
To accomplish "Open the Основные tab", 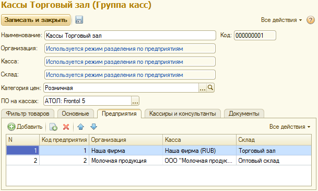I will [x=75, y=114].
